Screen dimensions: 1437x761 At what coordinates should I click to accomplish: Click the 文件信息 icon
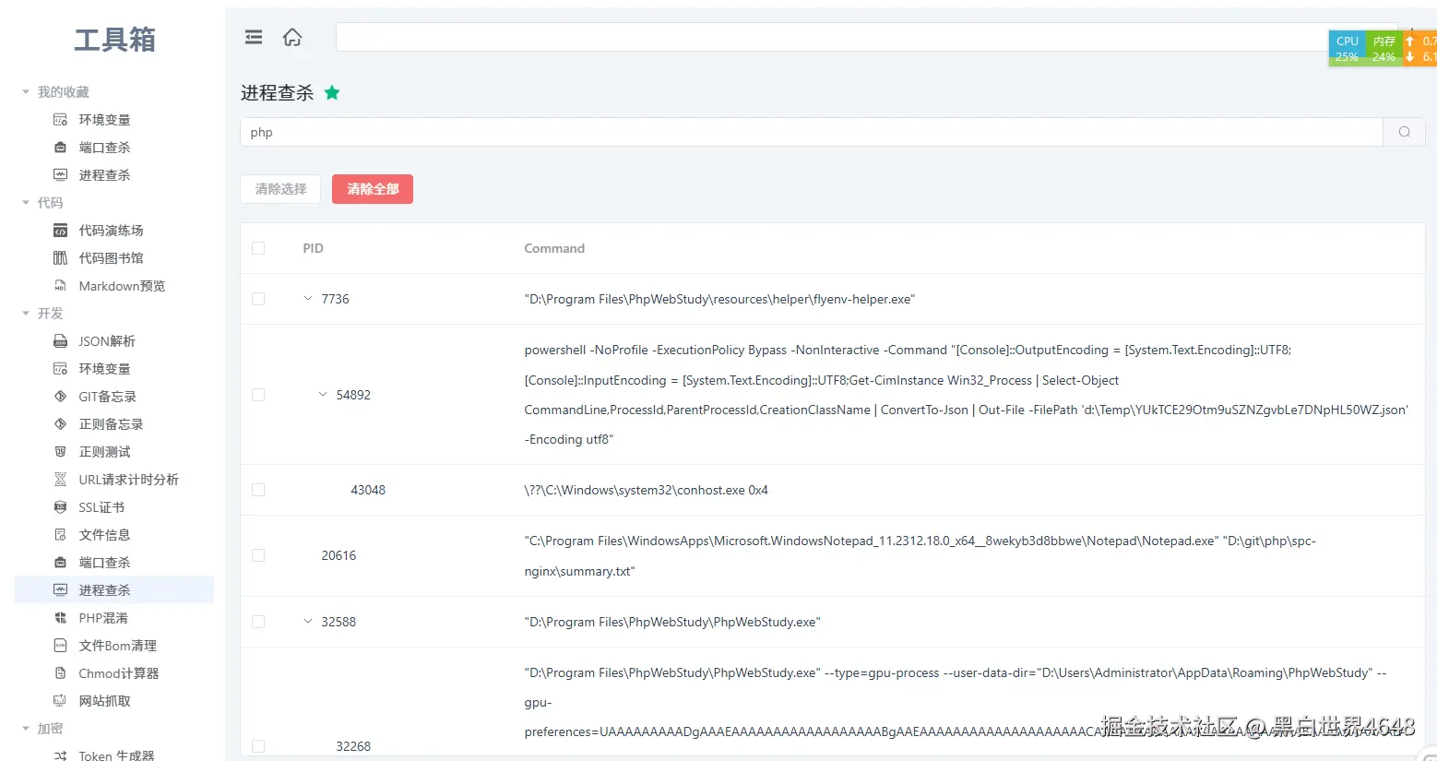point(60,535)
